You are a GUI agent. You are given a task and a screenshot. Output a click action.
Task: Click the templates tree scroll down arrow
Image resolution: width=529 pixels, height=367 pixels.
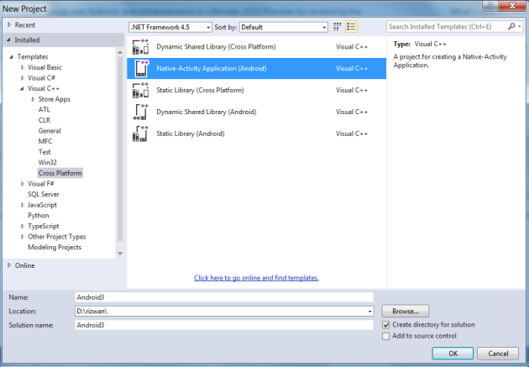coord(120,254)
